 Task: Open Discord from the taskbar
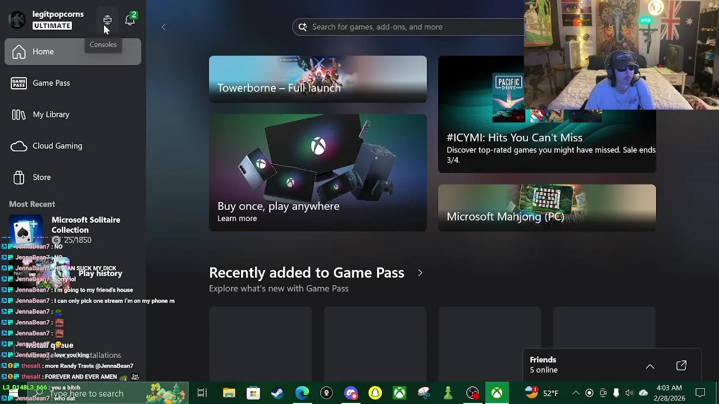click(x=351, y=393)
